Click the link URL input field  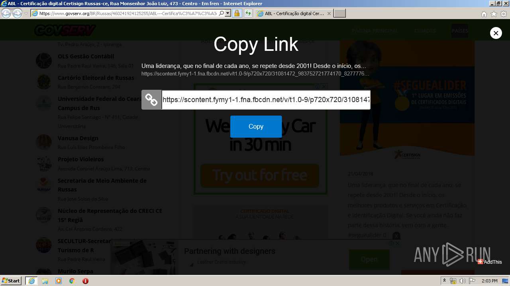pos(266,100)
